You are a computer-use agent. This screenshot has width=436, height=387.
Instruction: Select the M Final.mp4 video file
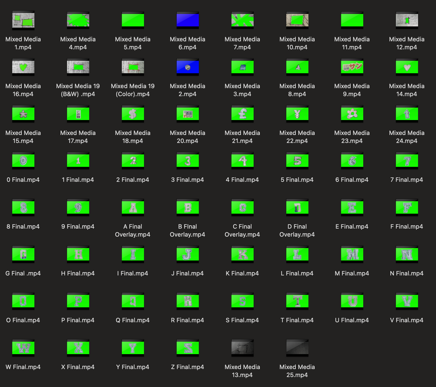pos(352,254)
